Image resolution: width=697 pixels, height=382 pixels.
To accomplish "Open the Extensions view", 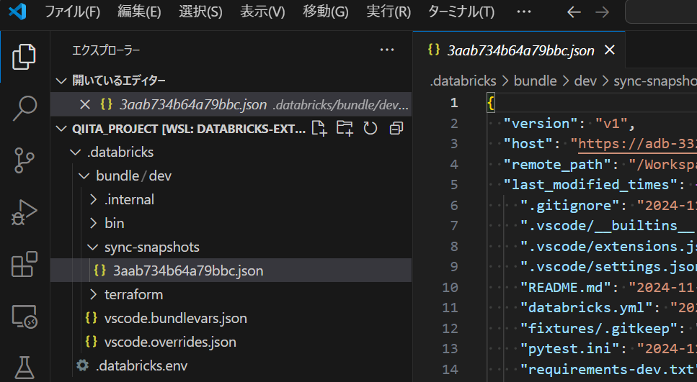I will [24, 265].
